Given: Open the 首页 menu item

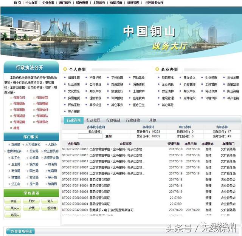Looking at the screenshot, I should 18,3.
